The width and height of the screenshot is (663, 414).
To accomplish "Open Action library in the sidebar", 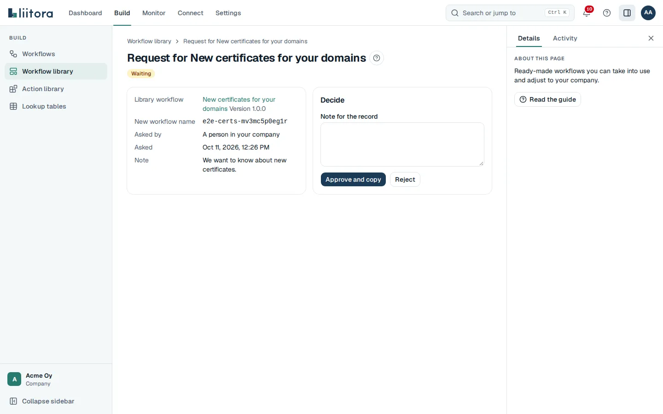I will (x=56, y=89).
